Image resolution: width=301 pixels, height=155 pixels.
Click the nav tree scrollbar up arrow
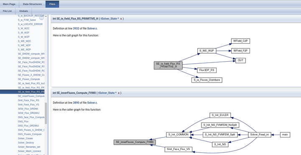click(x=46, y=16)
